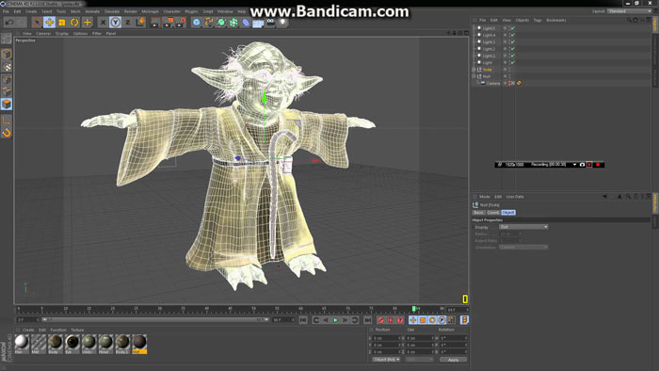
Task: Toggle enable checkmark for Light.2
Action: pos(513,49)
